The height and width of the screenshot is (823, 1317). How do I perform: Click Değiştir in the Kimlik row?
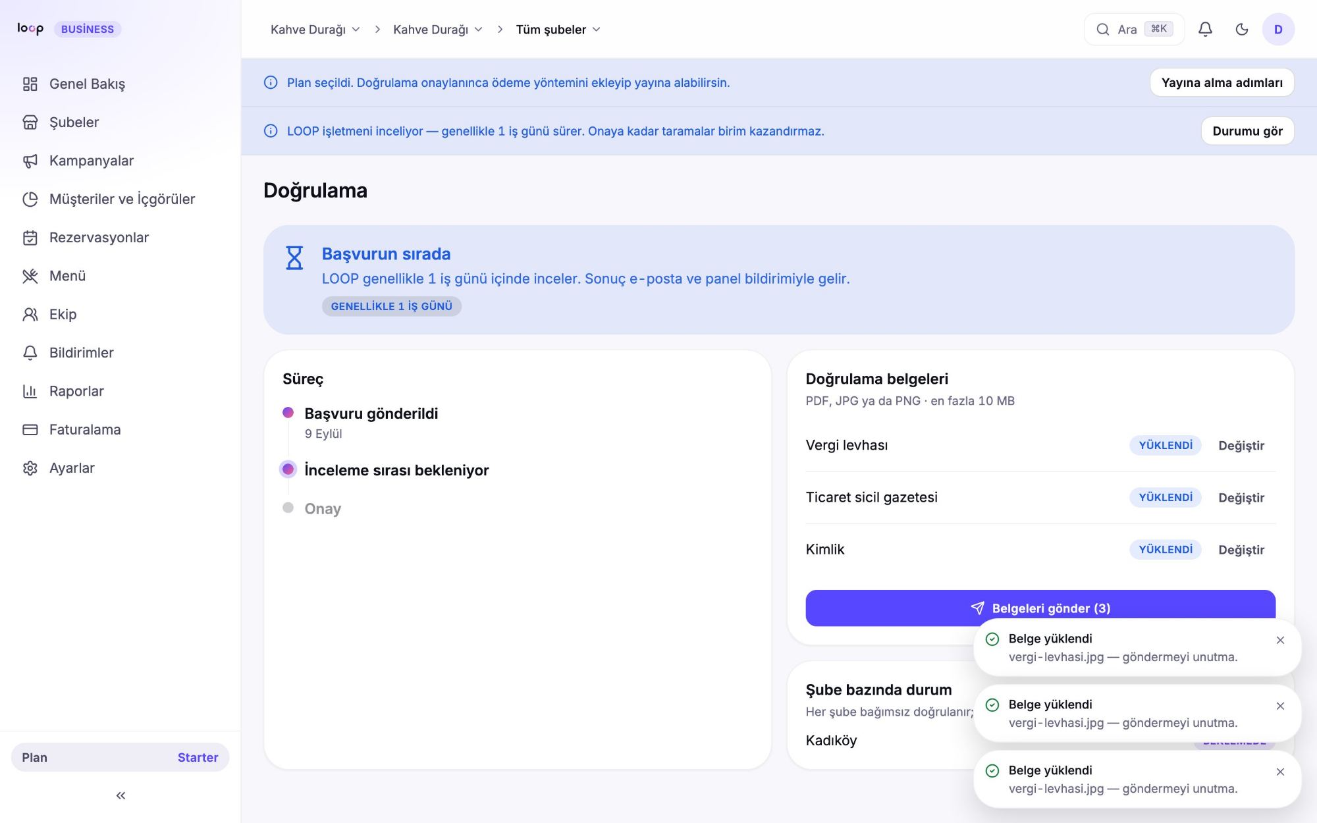coord(1241,550)
